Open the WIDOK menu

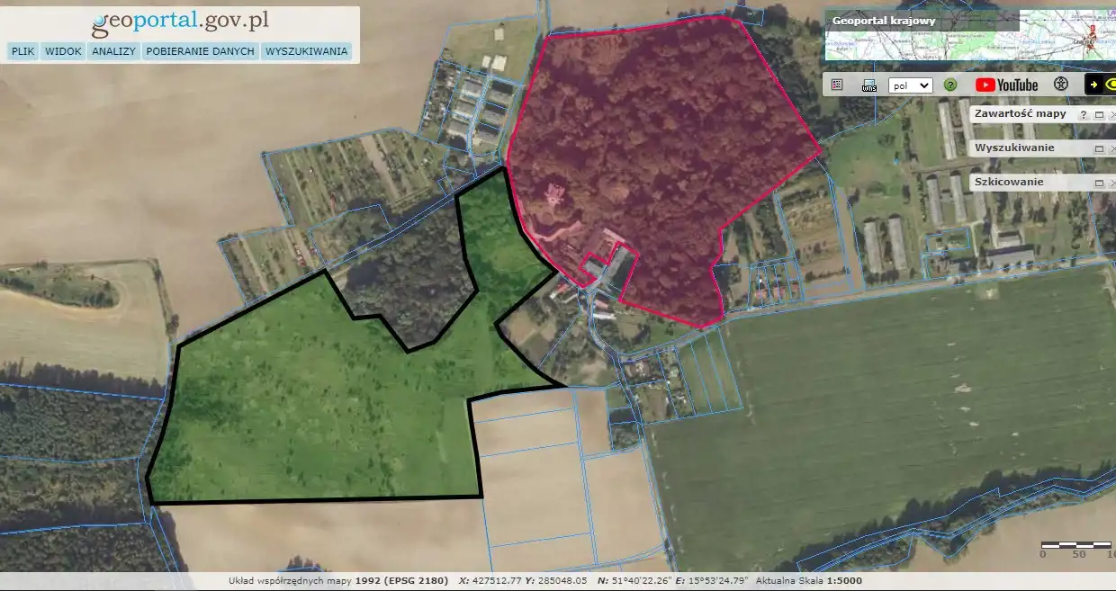click(63, 51)
